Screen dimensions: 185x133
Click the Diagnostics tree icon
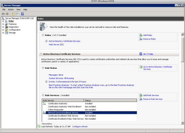coord(6,27)
